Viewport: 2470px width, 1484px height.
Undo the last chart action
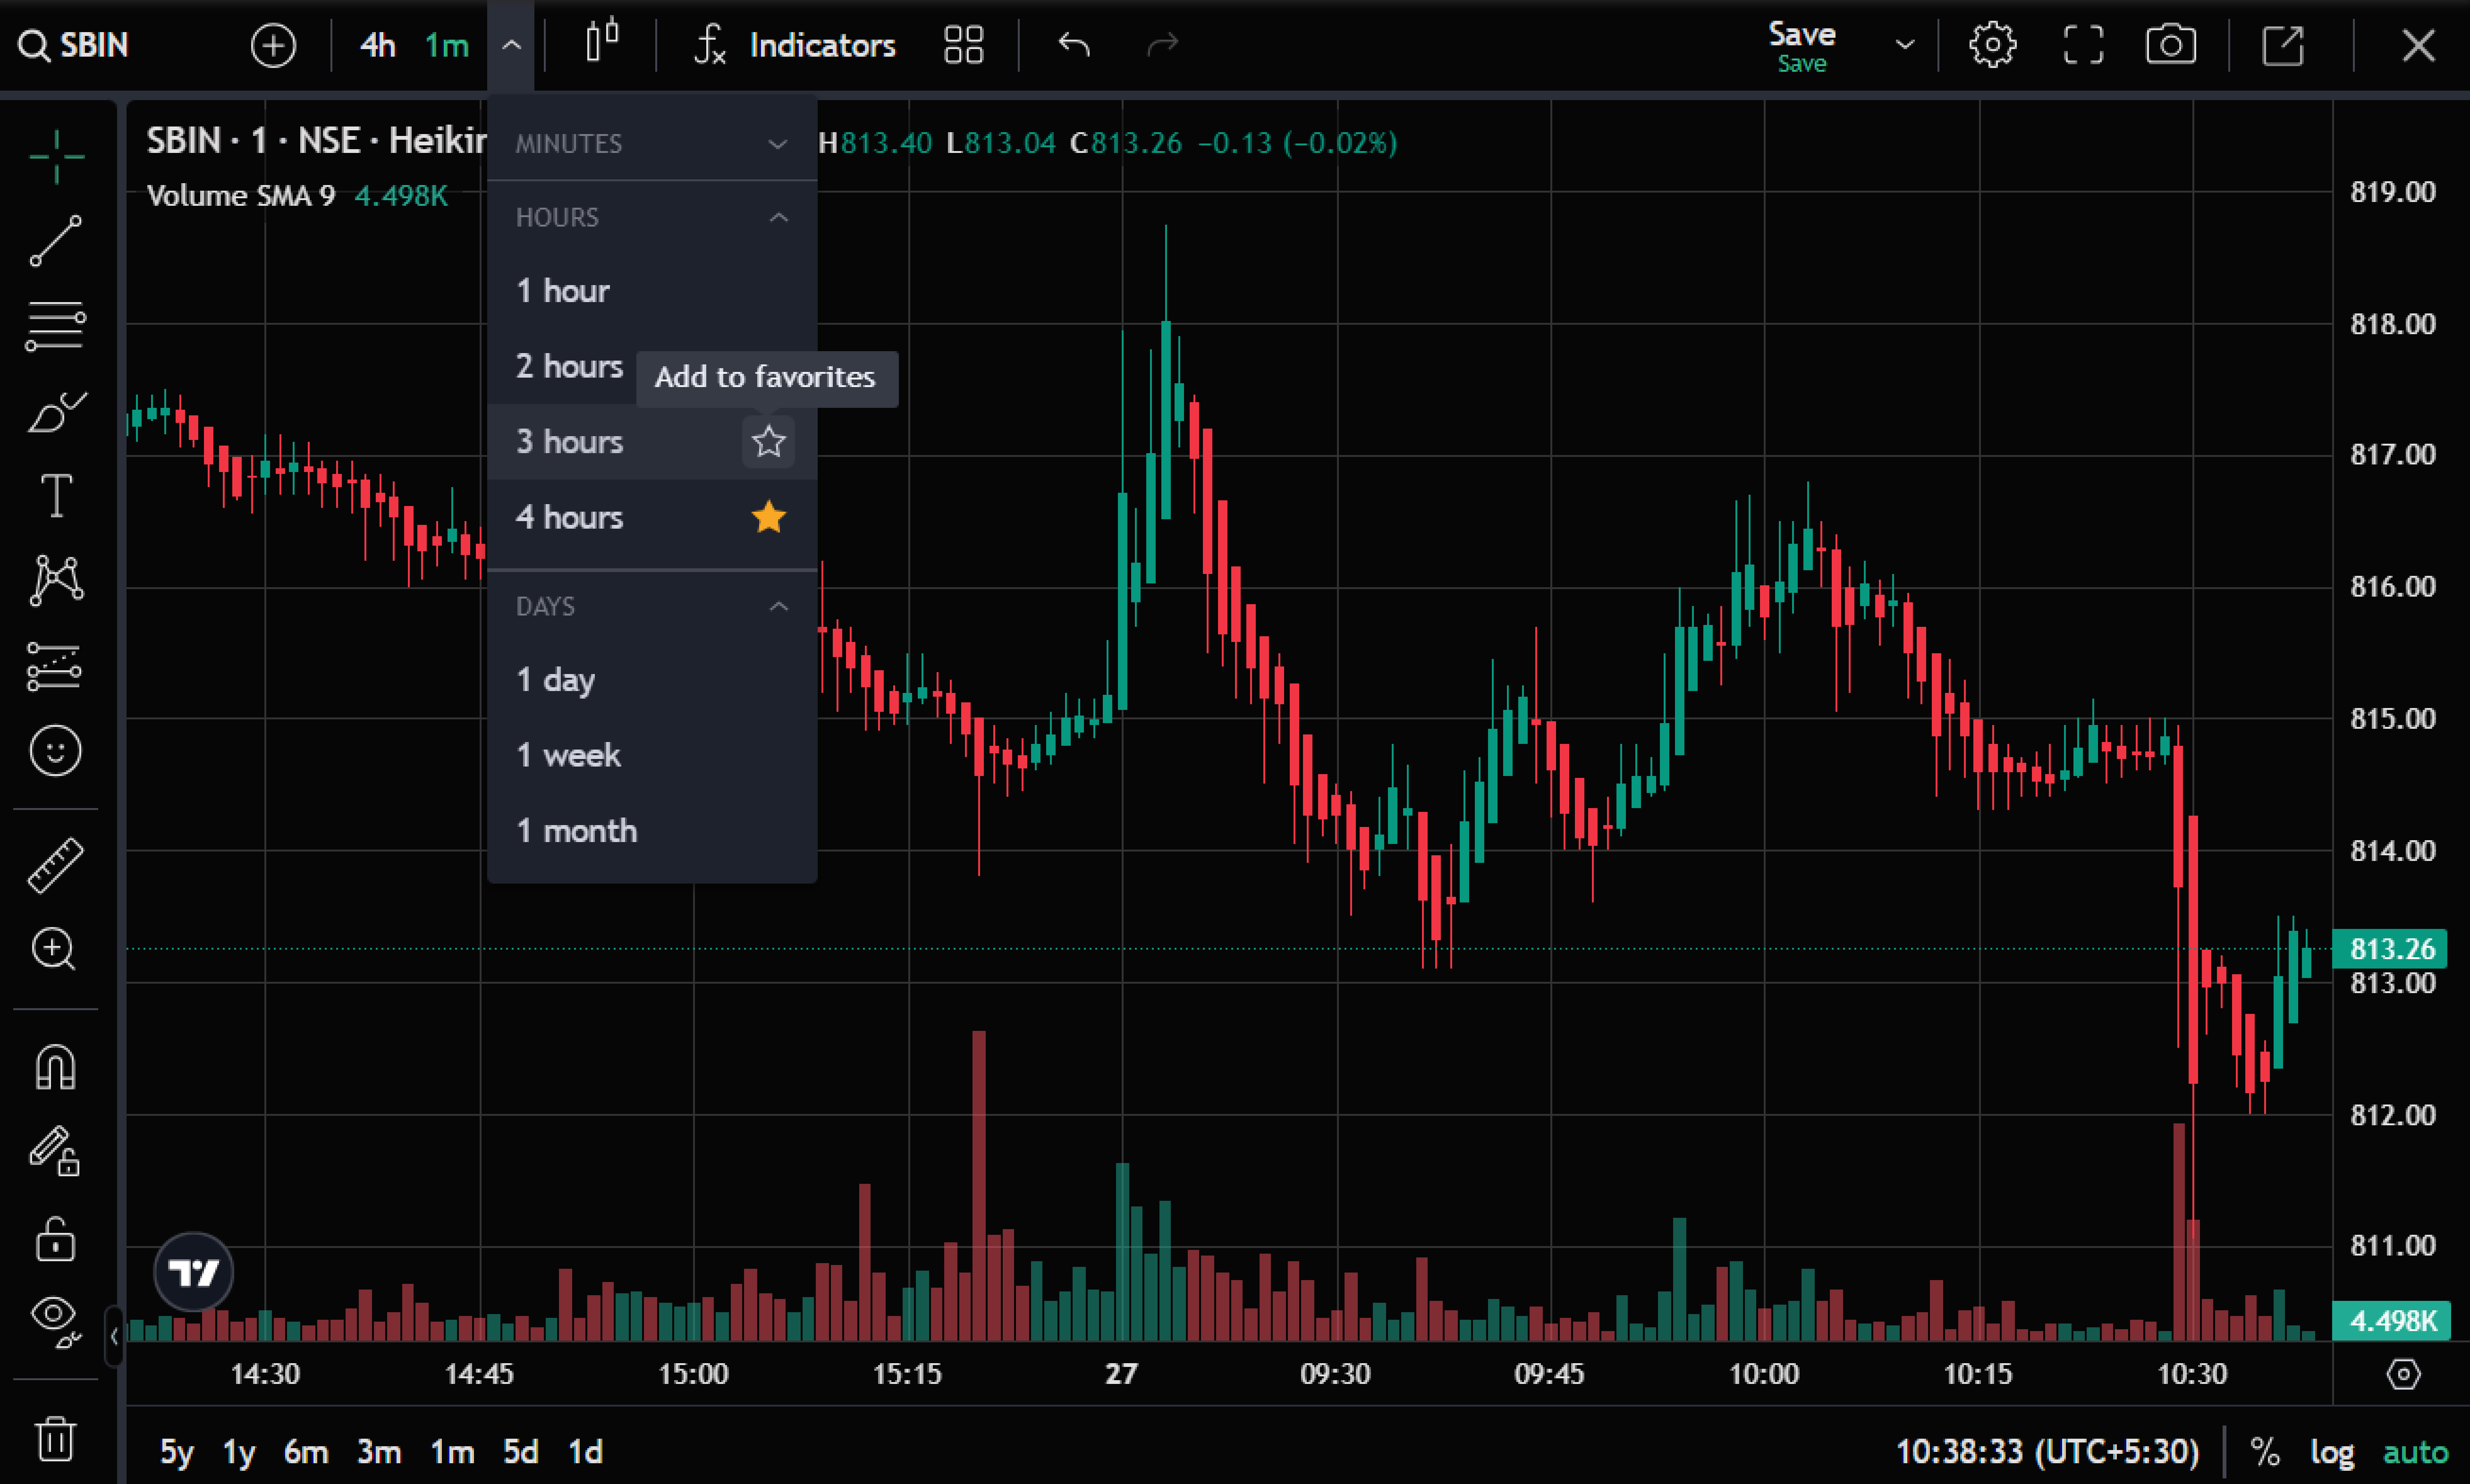[1074, 45]
